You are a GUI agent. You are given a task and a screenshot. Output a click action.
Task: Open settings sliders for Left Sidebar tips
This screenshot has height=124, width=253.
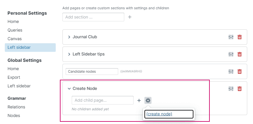(231, 54)
